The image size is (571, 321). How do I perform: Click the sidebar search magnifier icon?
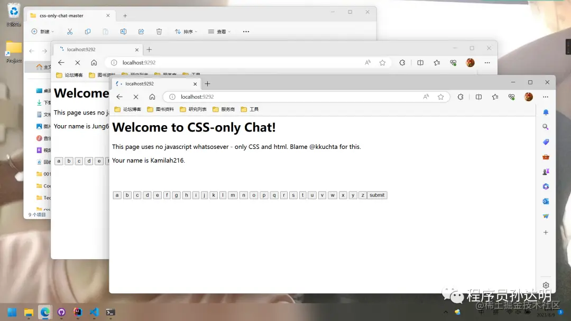[546, 127]
